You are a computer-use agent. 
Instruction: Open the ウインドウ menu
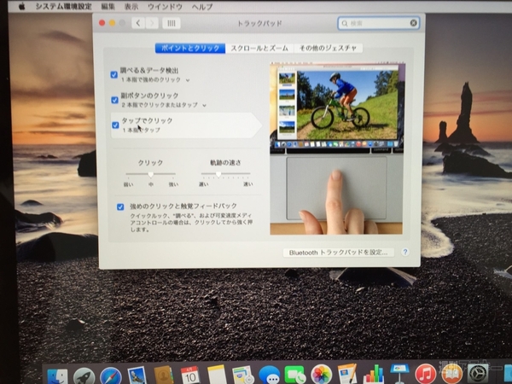tap(165, 6)
